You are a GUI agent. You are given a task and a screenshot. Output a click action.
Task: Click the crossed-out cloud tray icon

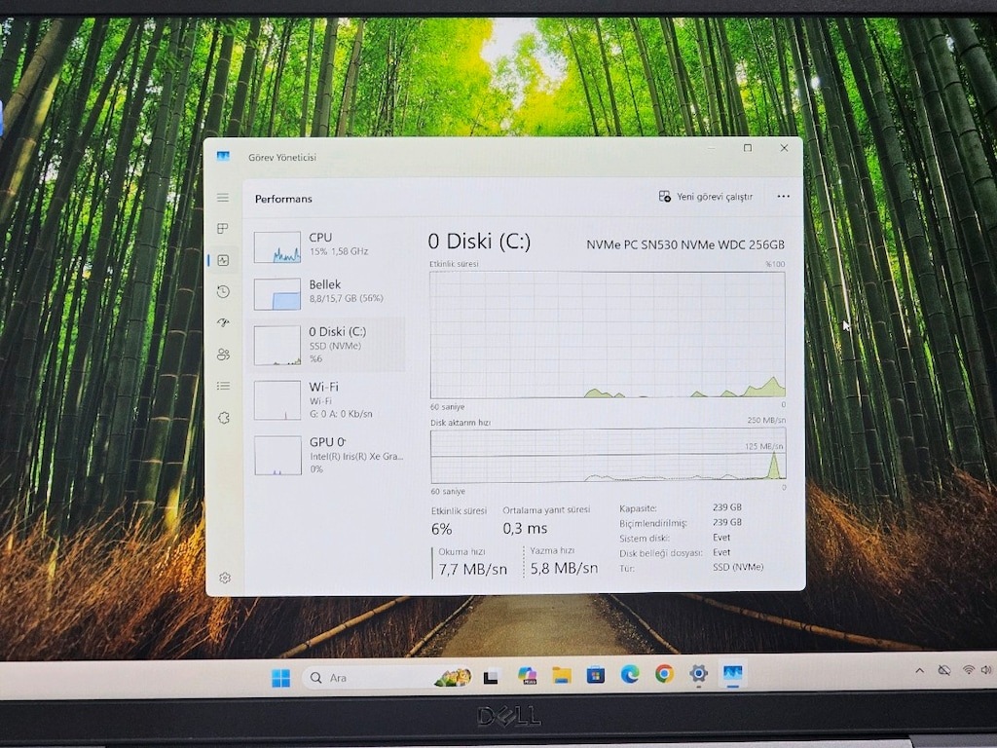pyautogui.click(x=944, y=670)
